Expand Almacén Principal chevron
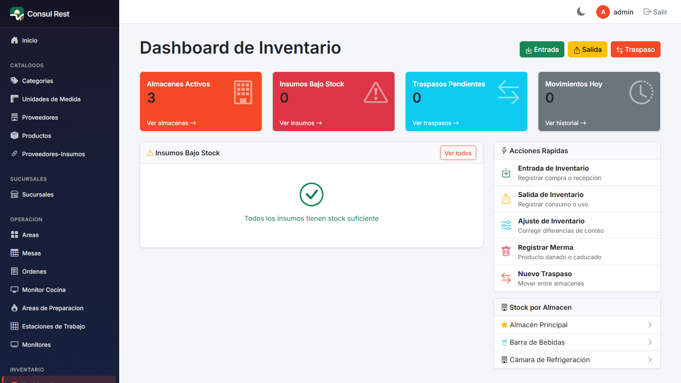Viewport: 681px width, 383px height. 650,325
